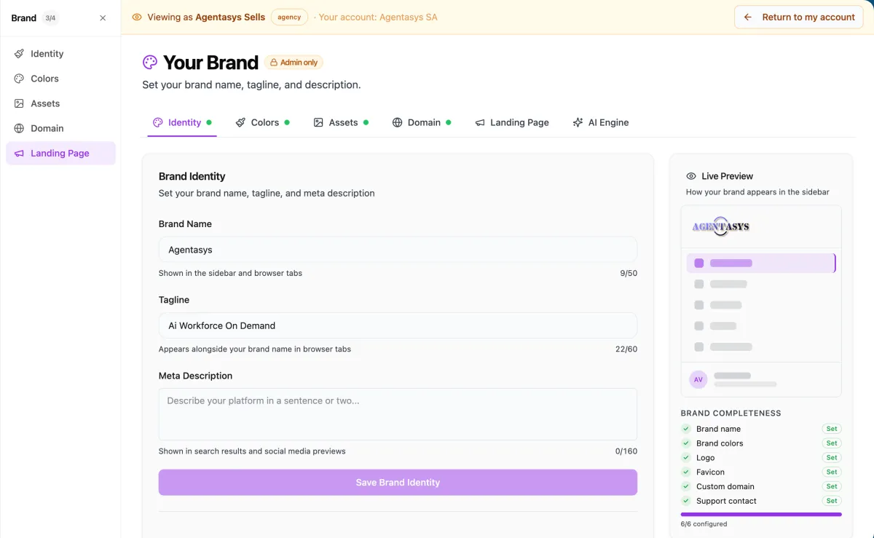Click the brand completeness progress bar

761,514
